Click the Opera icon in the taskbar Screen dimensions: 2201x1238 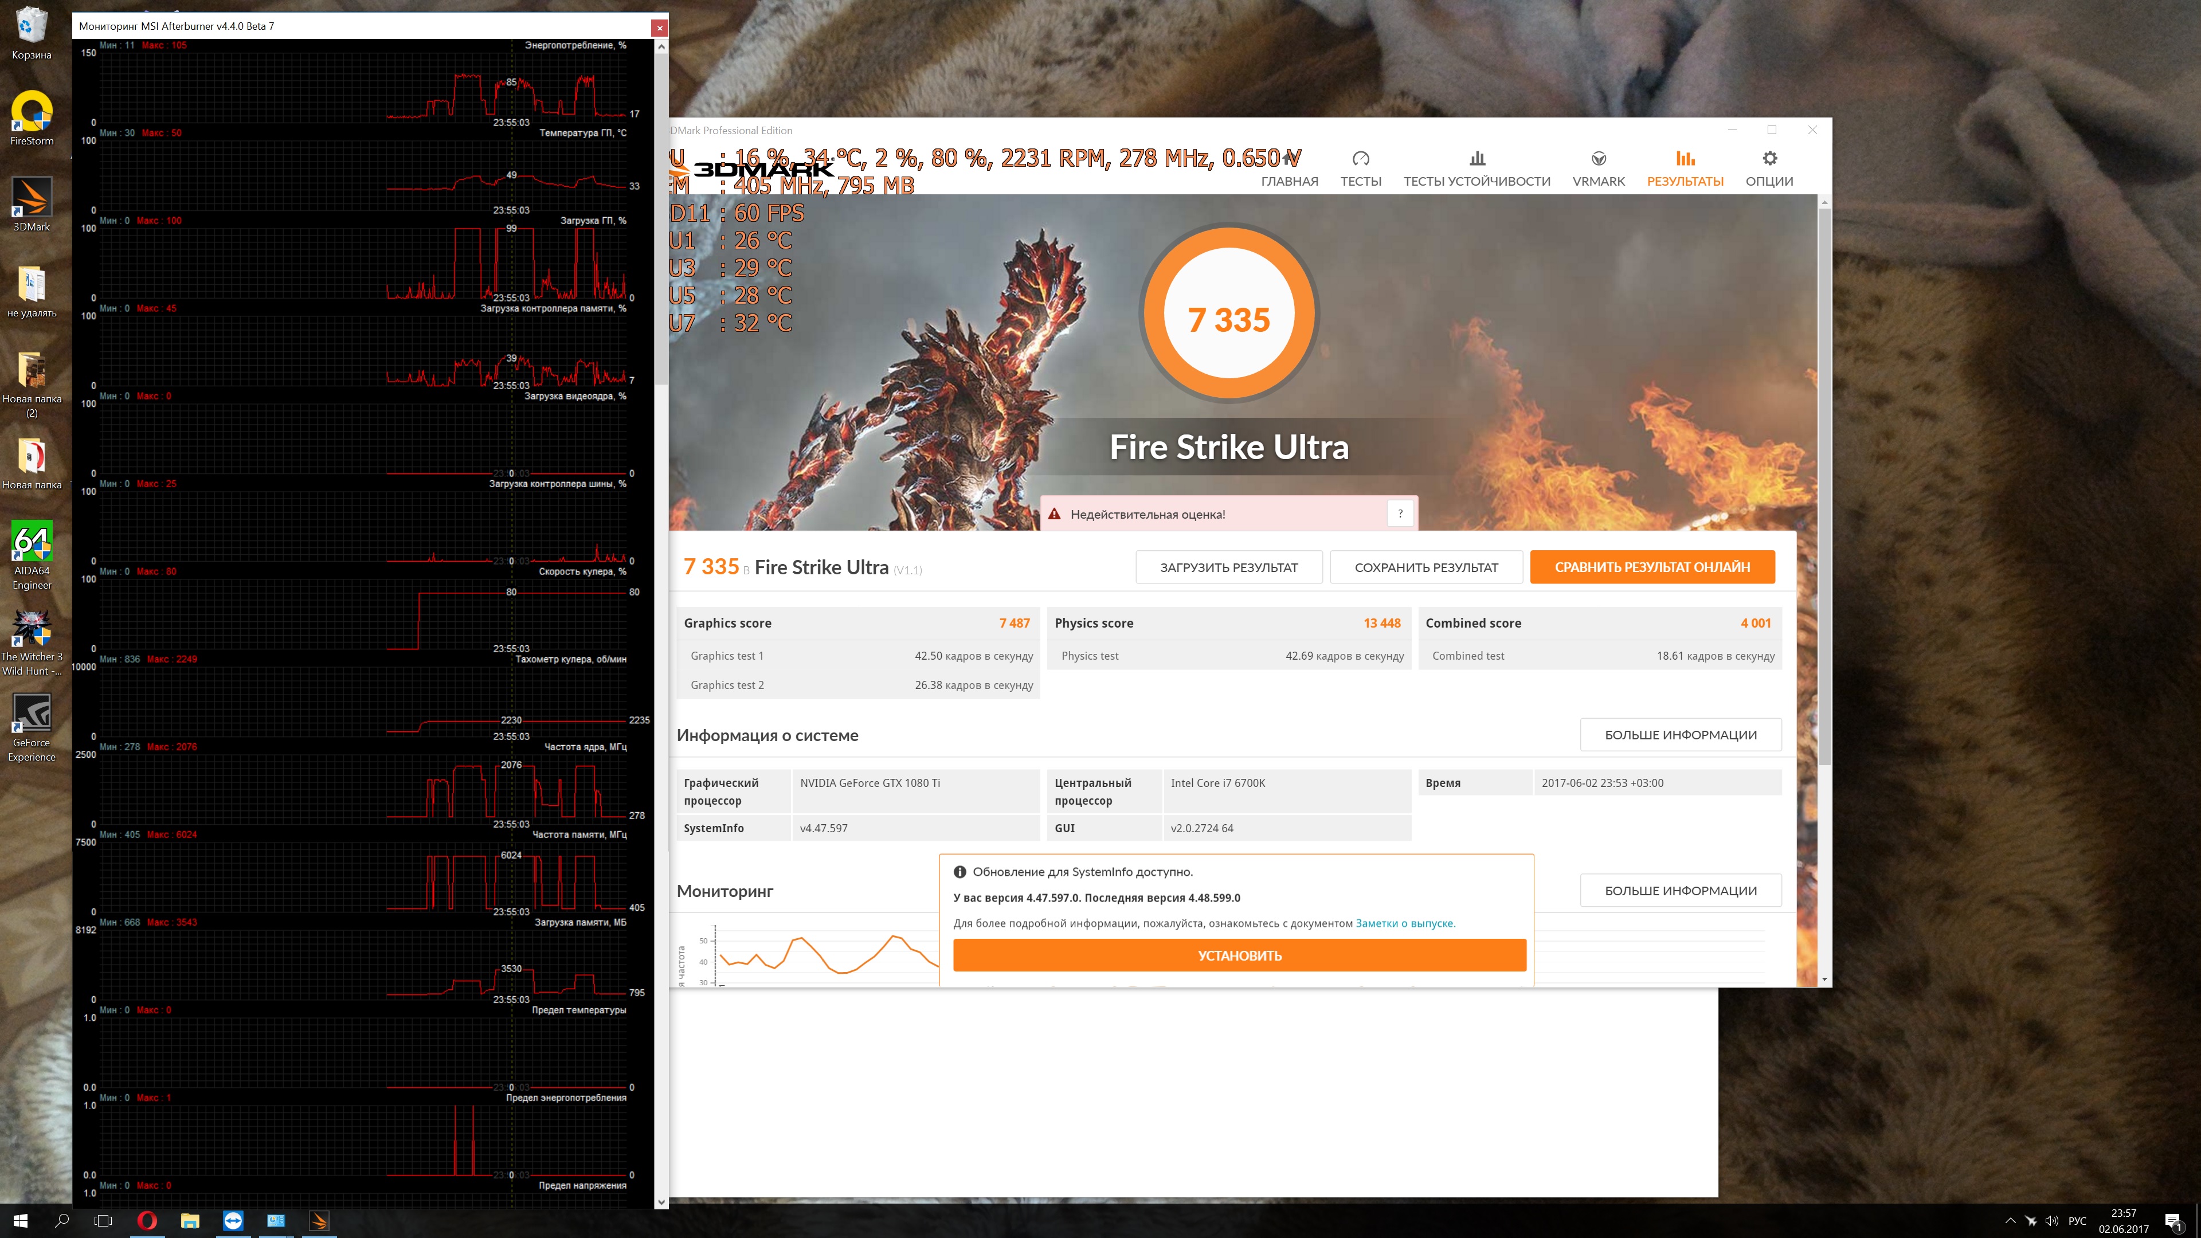click(x=147, y=1221)
